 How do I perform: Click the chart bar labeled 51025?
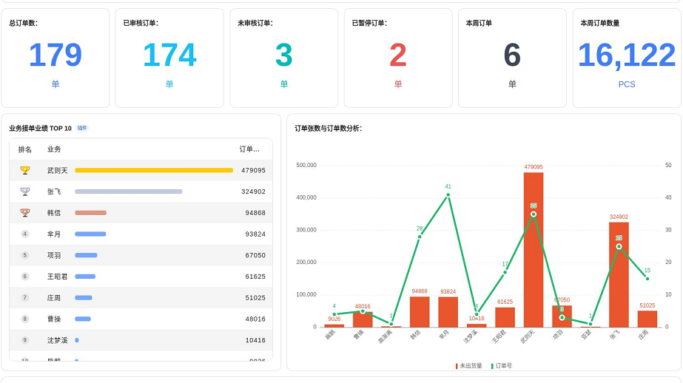point(647,319)
